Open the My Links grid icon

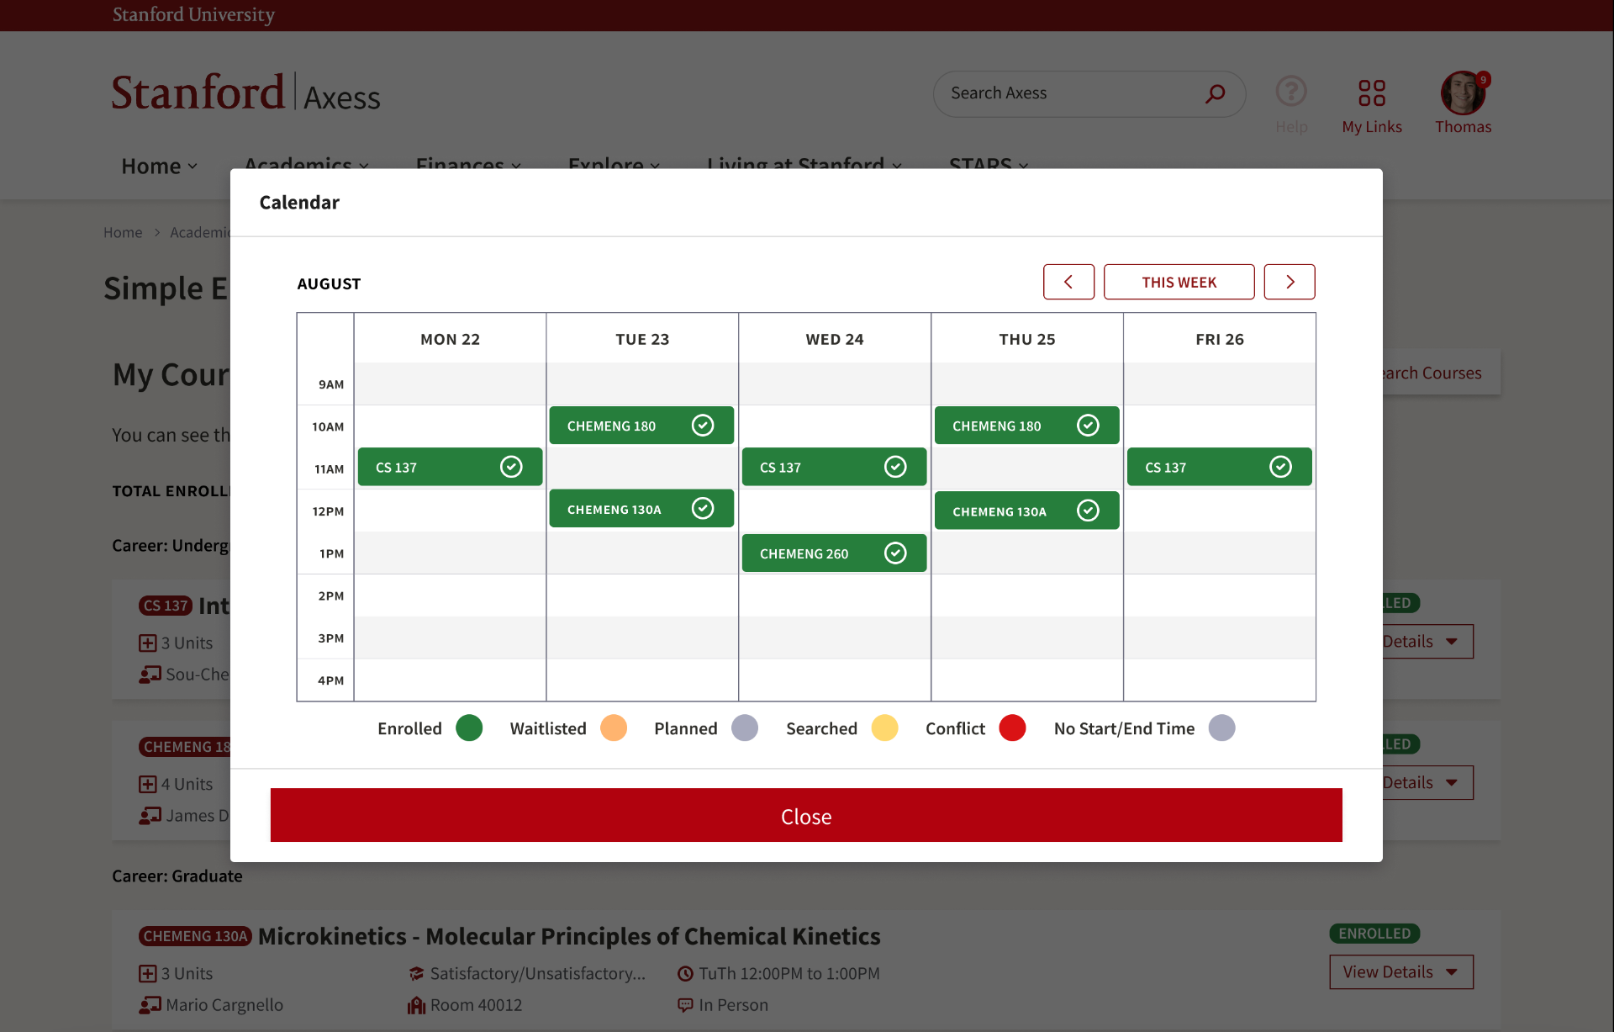[1371, 93]
